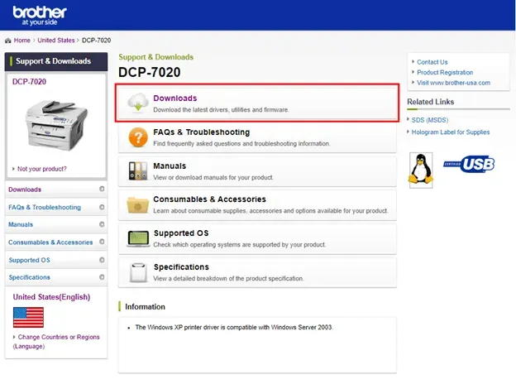Open Supported OS heading in main panel
This screenshot has height=384, width=516.
(181, 233)
